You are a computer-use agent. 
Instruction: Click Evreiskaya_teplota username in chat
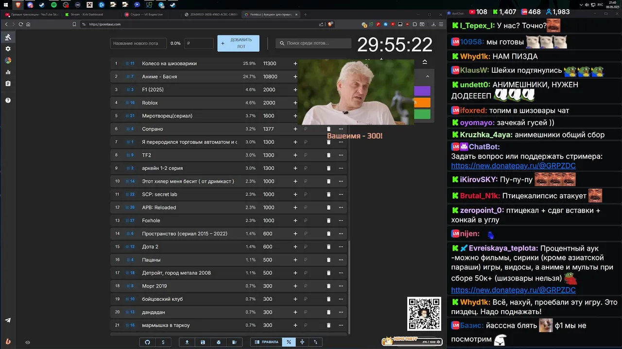503,248
